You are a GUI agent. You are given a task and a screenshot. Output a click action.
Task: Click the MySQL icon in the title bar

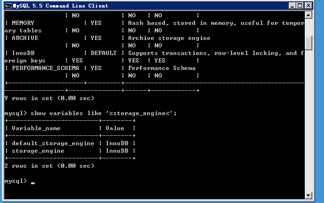click(8, 6)
